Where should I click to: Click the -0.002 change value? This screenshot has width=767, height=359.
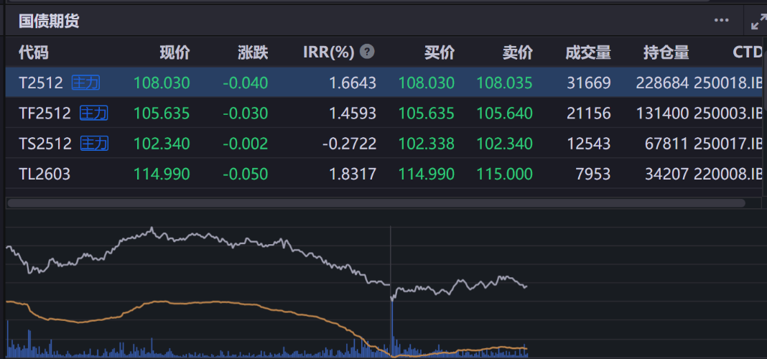pyautogui.click(x=246, y=144)
